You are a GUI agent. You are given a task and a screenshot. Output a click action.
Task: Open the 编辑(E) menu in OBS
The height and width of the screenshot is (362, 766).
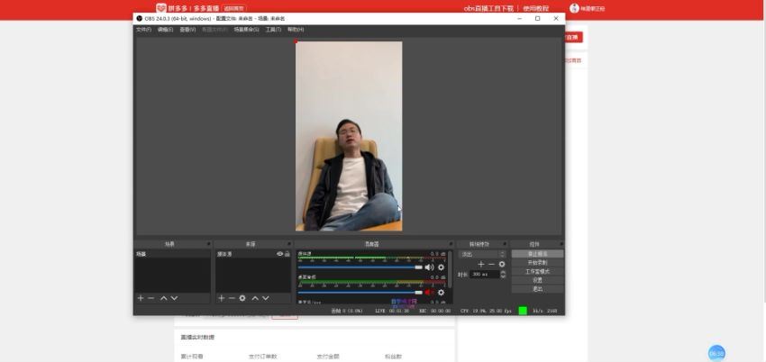165,30
